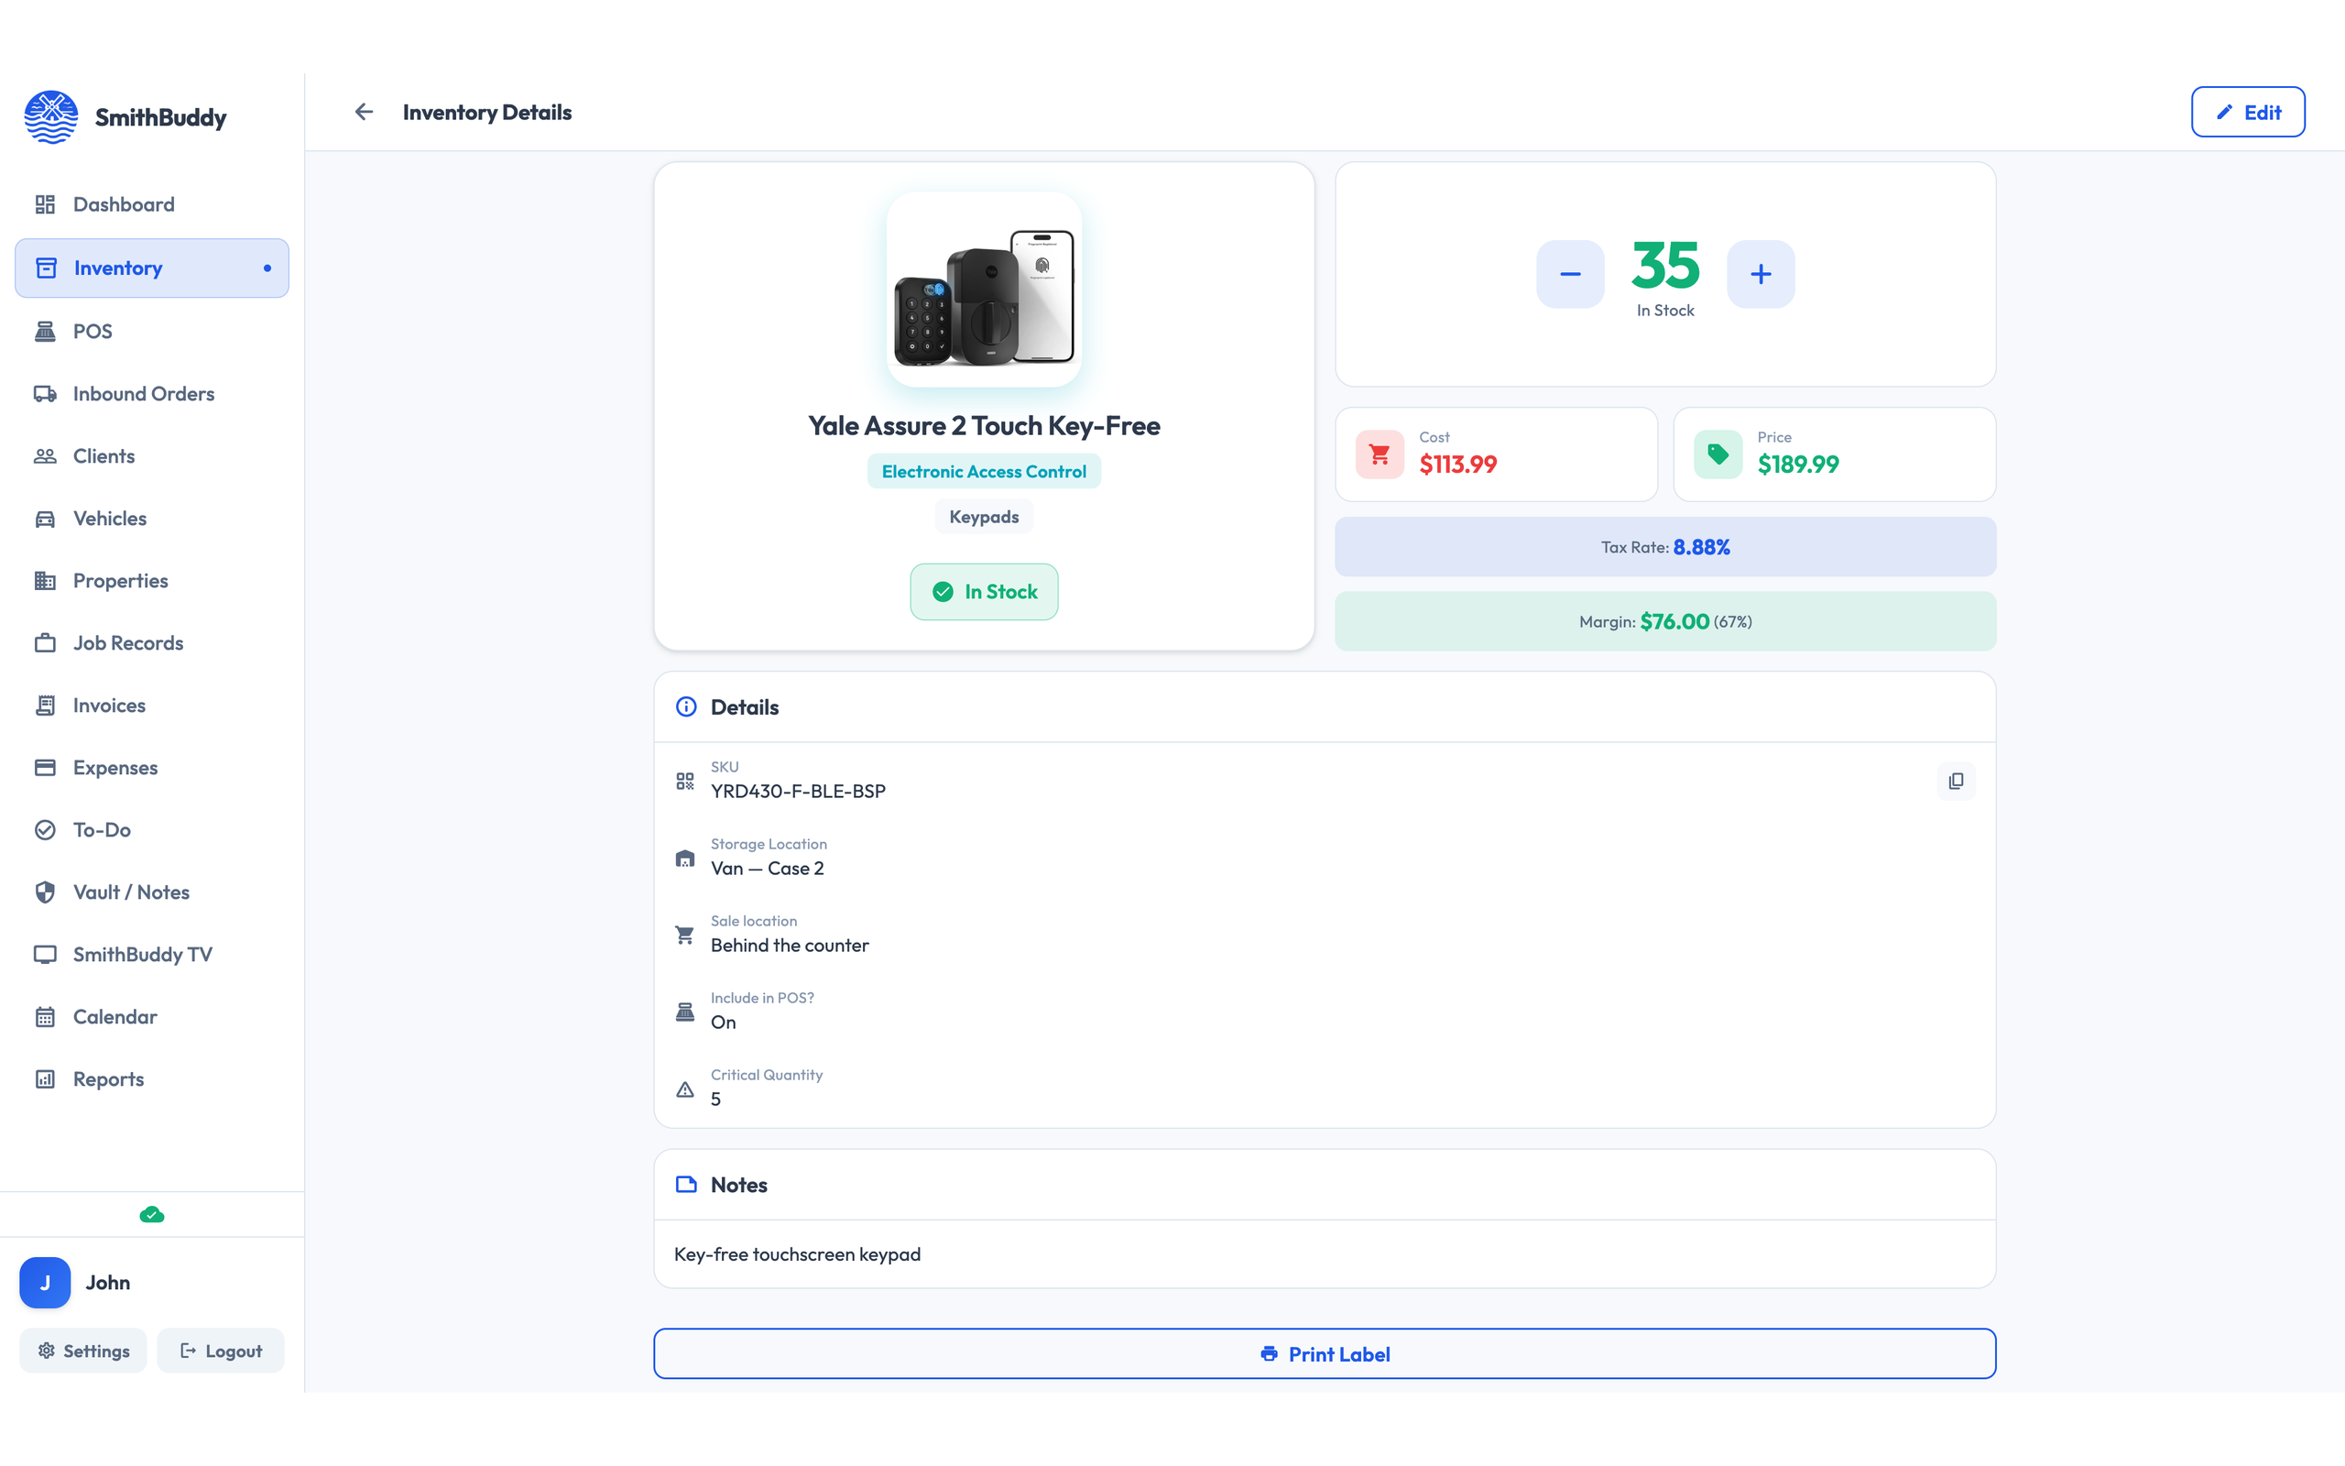2345x1466 pixels.
Task: Click the Notes folder icon
Action: pyautogui.click(x=686, y=1184)
